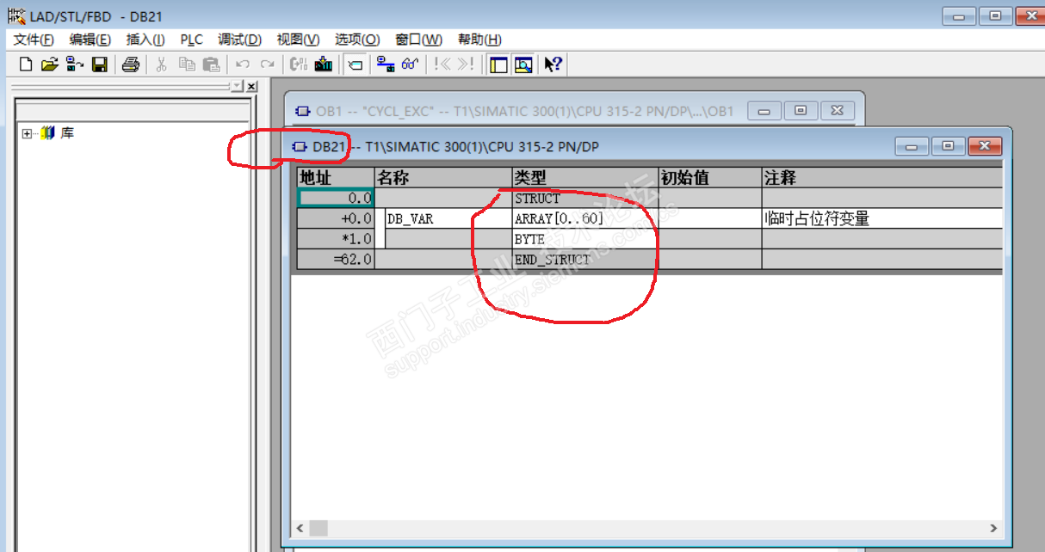Expand the 库 library tree node

click(x=28, y=133)
